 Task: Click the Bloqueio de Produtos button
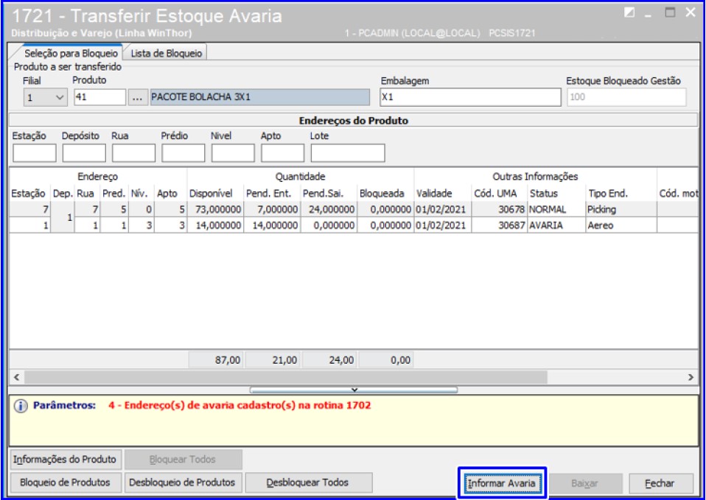point(65,482)
